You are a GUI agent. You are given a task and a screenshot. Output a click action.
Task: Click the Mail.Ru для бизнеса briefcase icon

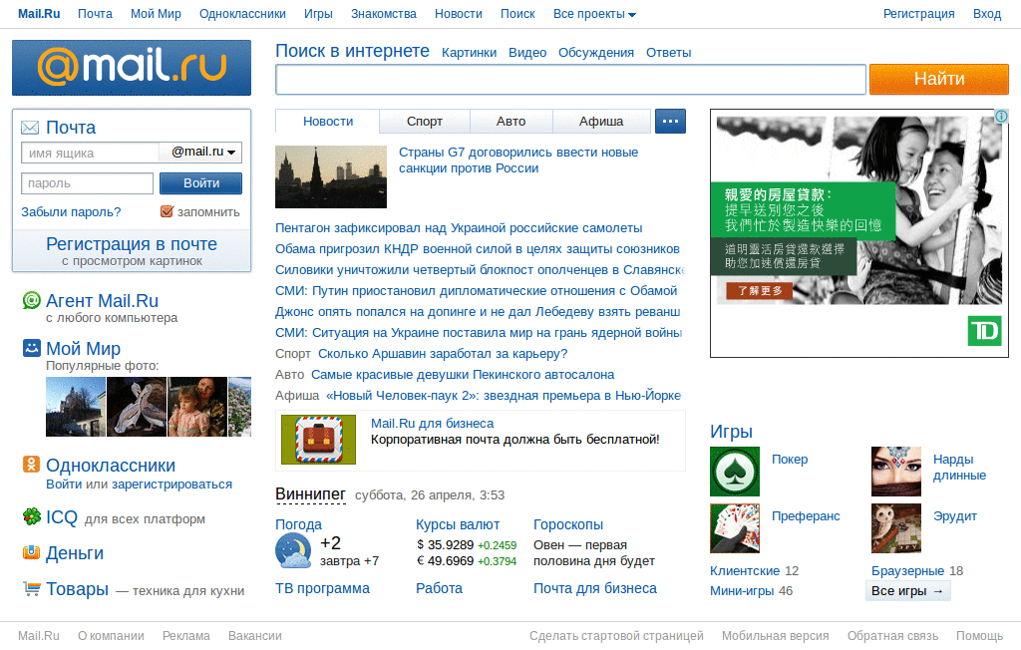[x=318, y=440]
